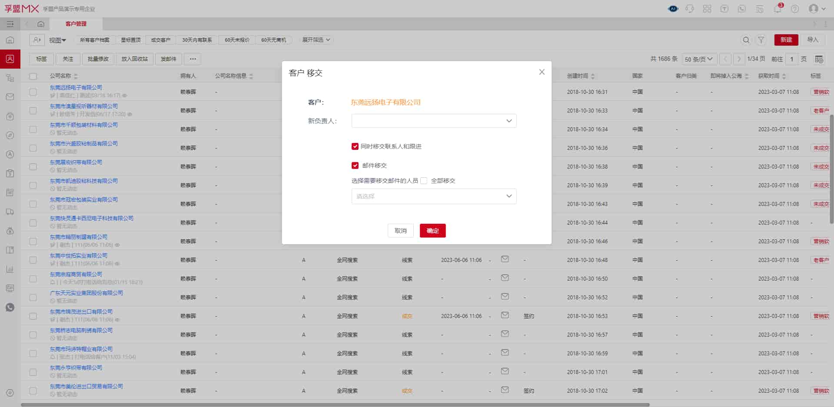This screenshot has height=407, width=834.
Task: Click the horizontal scrollbar at bottom
Action: 335,405
